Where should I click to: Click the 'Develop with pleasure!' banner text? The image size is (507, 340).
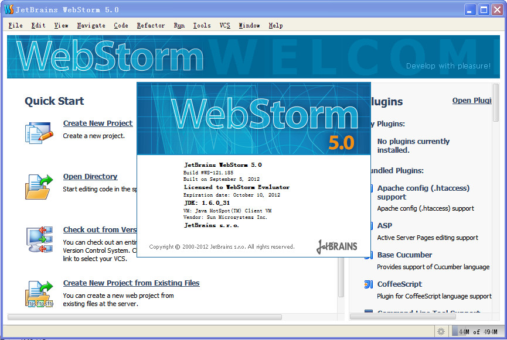tap(448, 66)
